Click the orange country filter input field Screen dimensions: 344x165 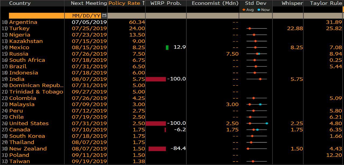click(x=36, y=16)
